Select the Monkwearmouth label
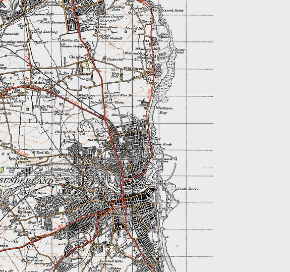The height and width of the screenshot is (272, 290). (122, 159)
